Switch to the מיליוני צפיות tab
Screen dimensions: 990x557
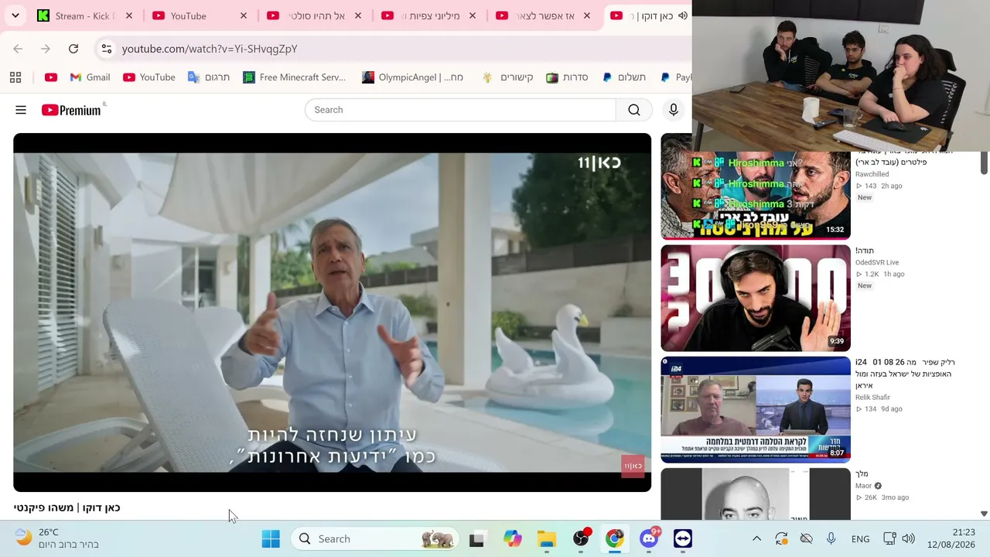(x=428, y=15)
